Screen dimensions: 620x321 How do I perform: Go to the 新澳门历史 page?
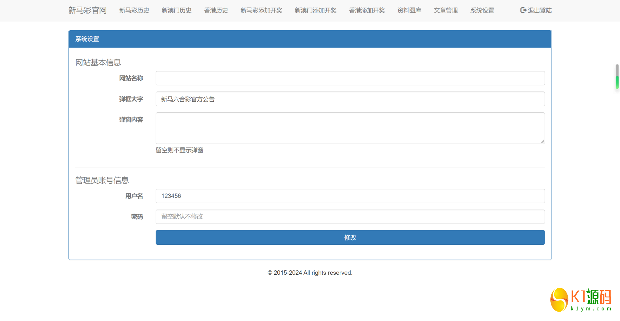(176, 10)
